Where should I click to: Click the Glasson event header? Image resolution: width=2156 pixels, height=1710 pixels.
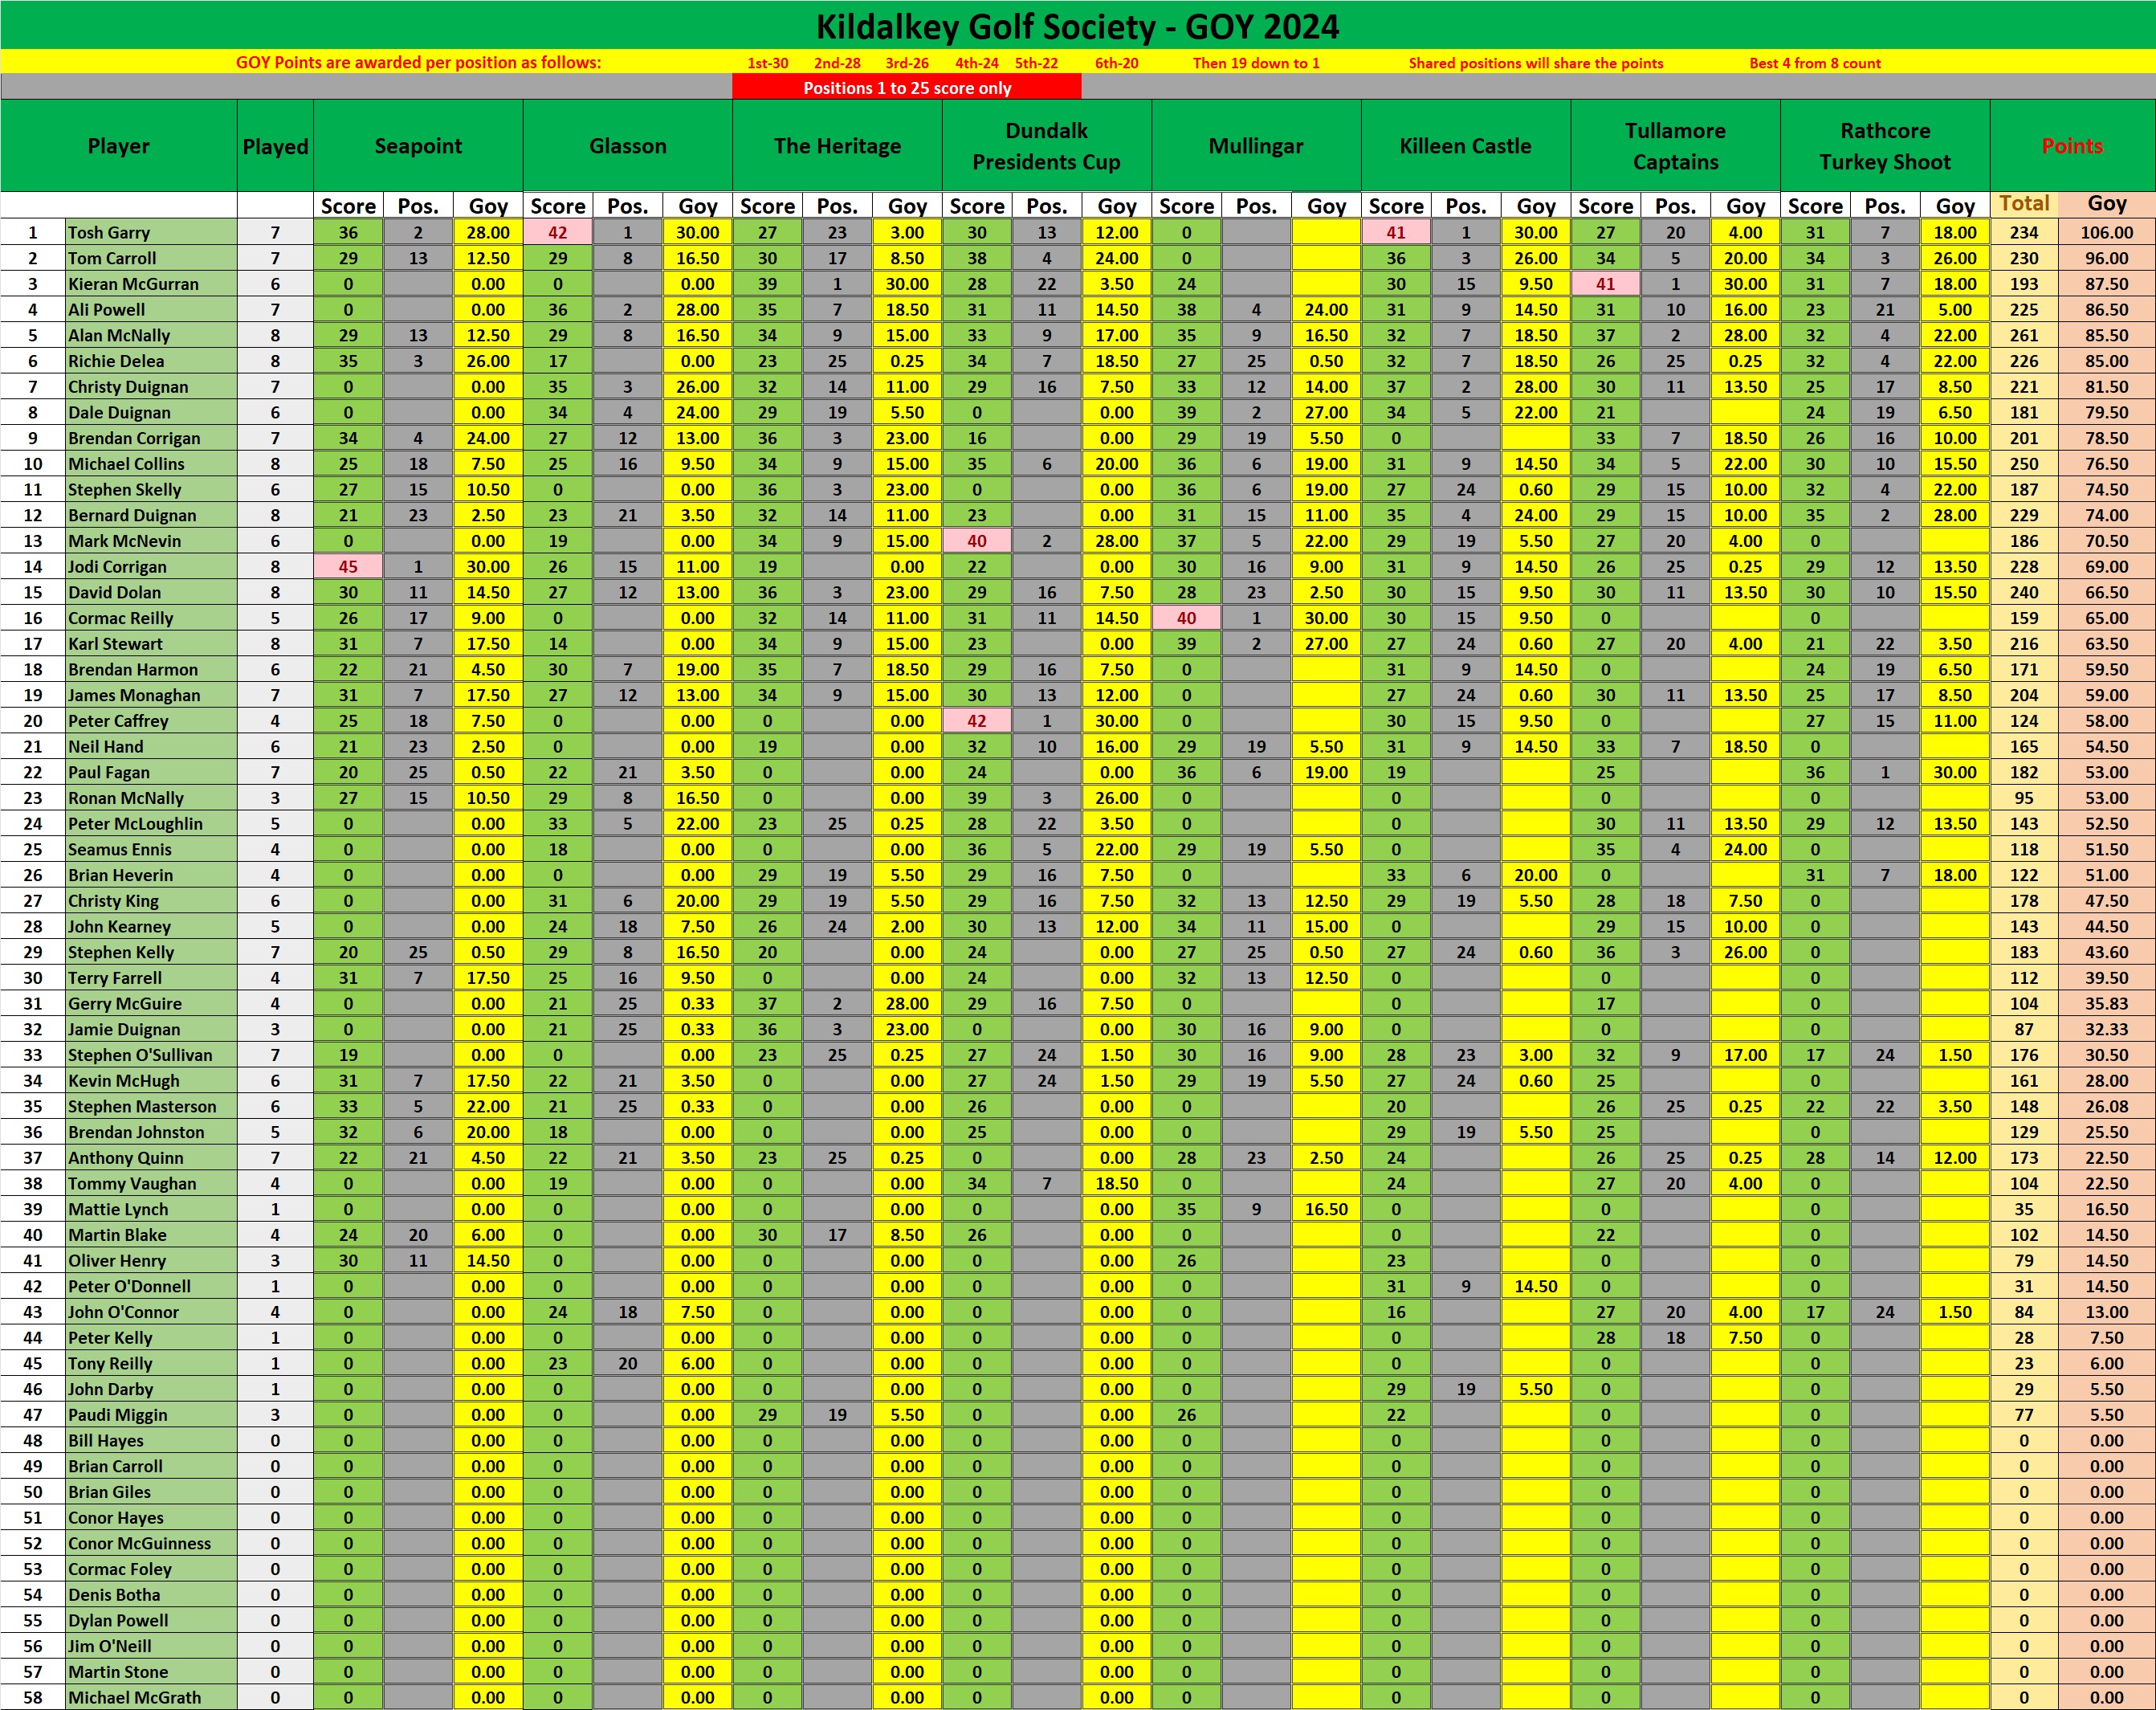628,146
